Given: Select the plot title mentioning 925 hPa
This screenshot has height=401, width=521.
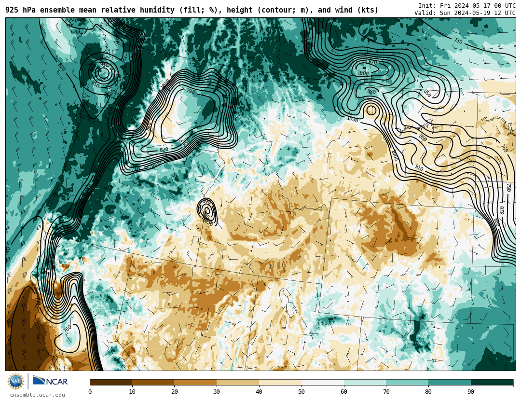Looking at the screenshot, I should (192, 10).
